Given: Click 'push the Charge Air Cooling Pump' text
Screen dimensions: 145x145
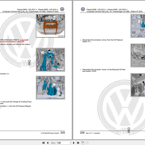Looking at the screenshot, I should click(18, 102).
